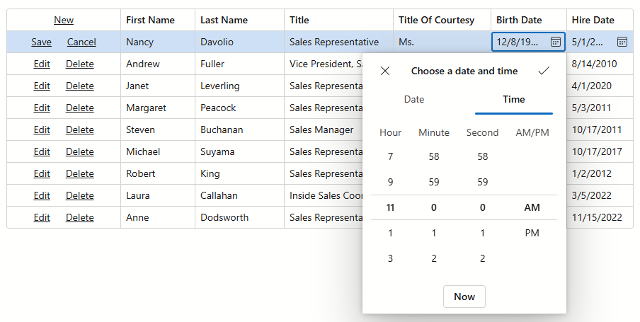
Task: Open Birth Date calendar picker icon
Action: (556, 42)
